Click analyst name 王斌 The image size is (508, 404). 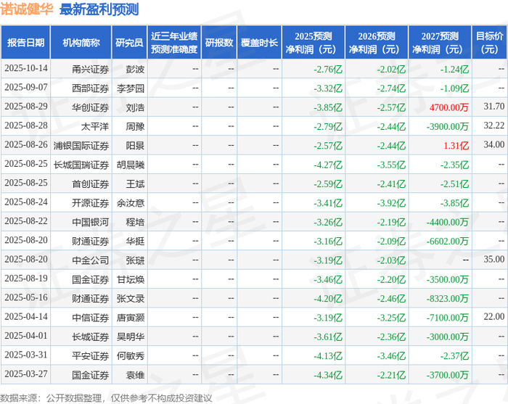click(x=135, y=184)
